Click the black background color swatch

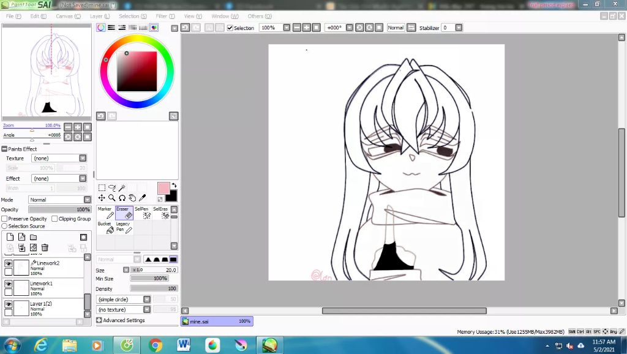tap(171, 196)
